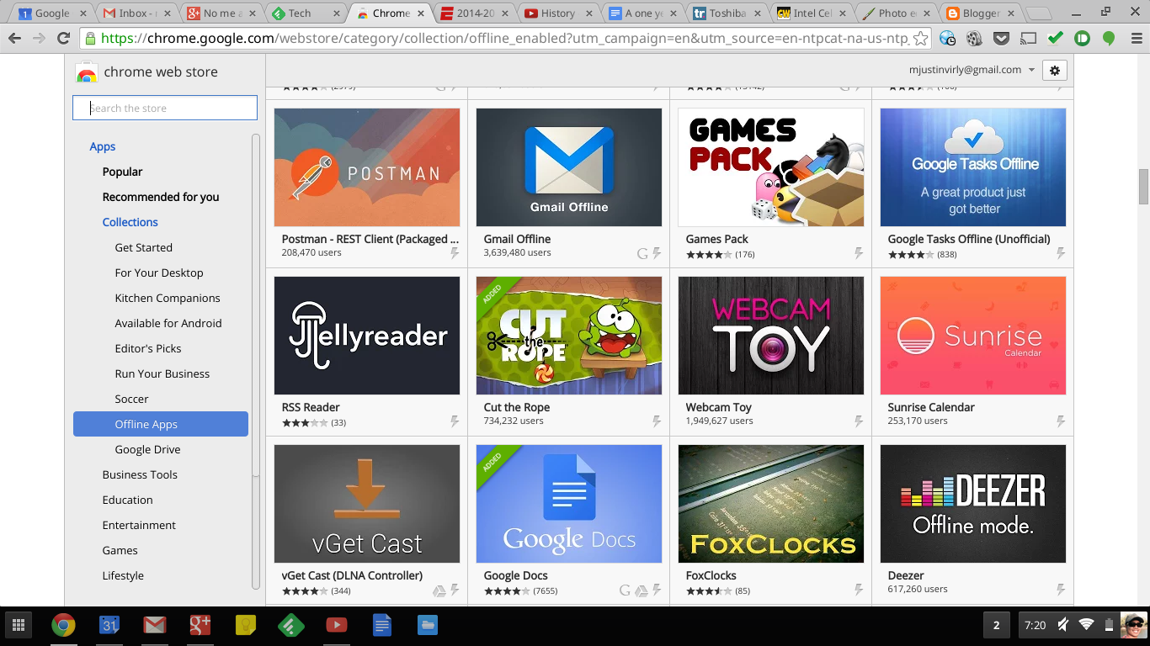
Task: Open the Cut the Rope thumbnail
Action: coord(569,336)
